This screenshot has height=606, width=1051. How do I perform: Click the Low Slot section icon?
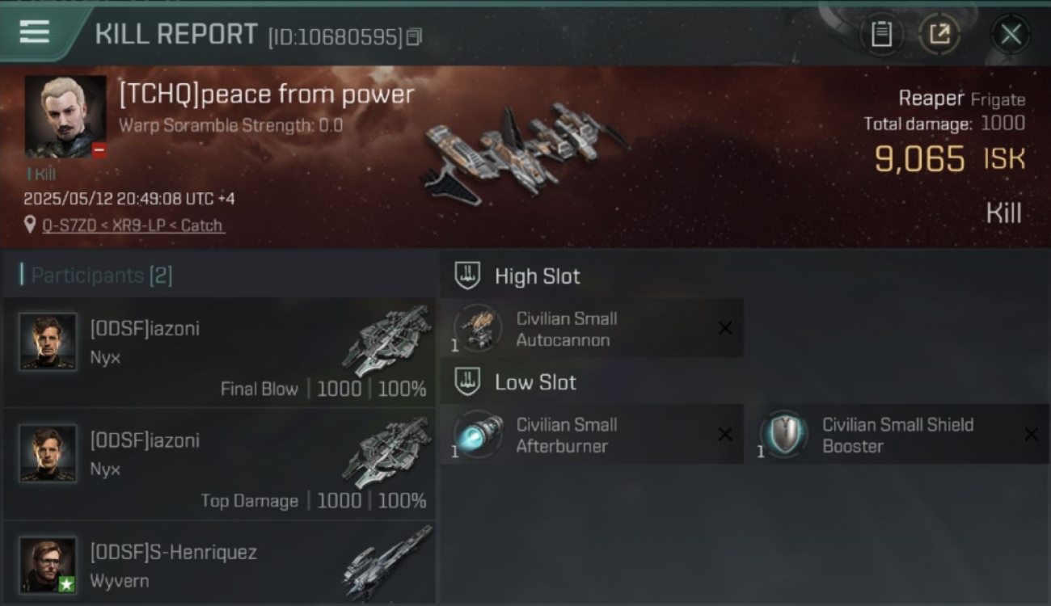(x=467, y=381)
